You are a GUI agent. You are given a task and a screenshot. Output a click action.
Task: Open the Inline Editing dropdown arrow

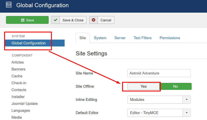point(187,100)
